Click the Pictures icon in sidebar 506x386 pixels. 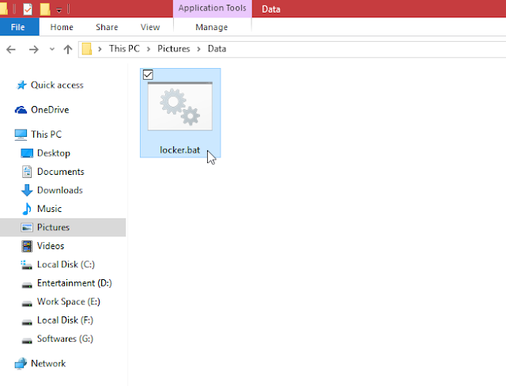[x=27, y=228]
